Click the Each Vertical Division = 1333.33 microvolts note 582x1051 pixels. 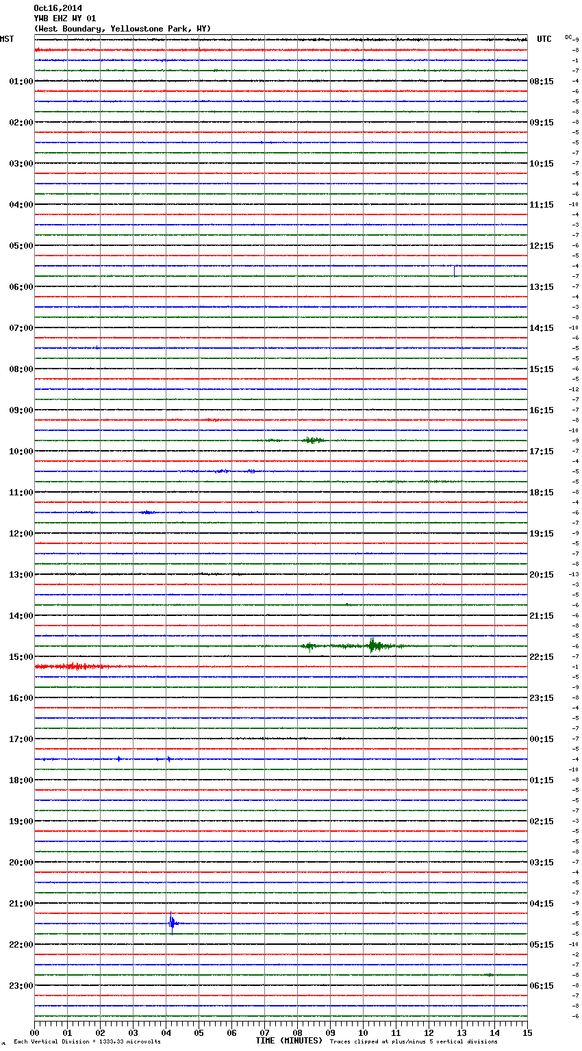point(87,1042)
